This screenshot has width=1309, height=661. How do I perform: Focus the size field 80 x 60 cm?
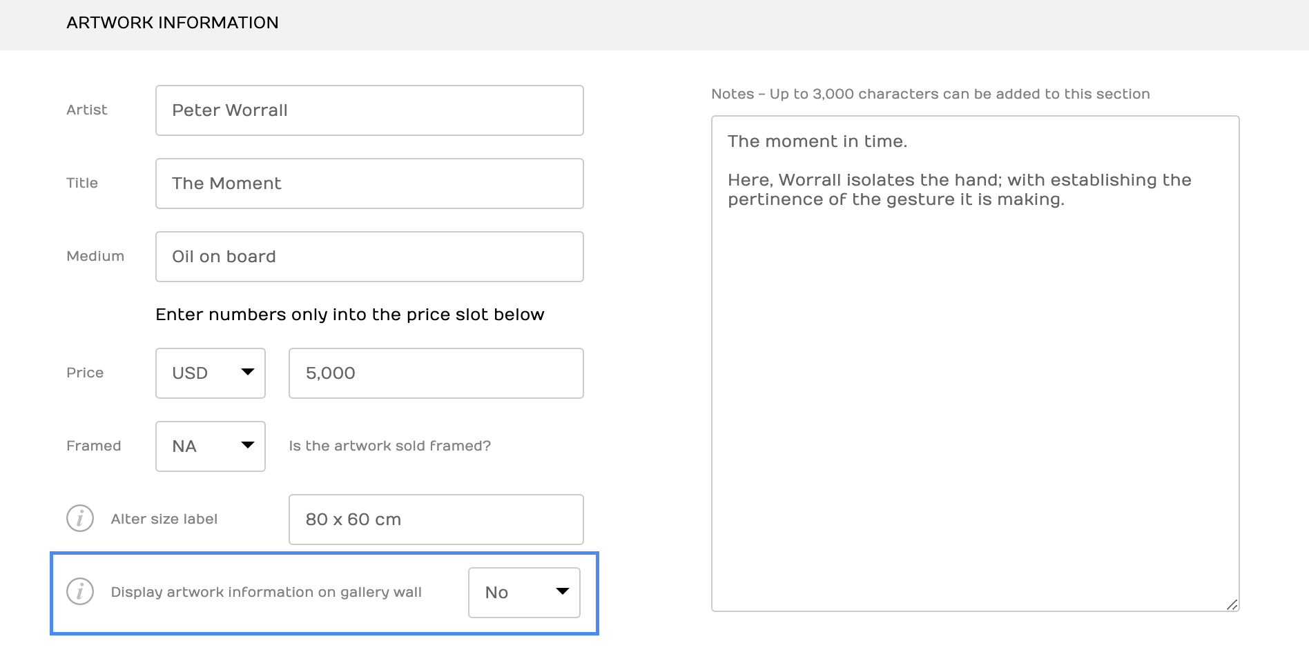(436, 520)
